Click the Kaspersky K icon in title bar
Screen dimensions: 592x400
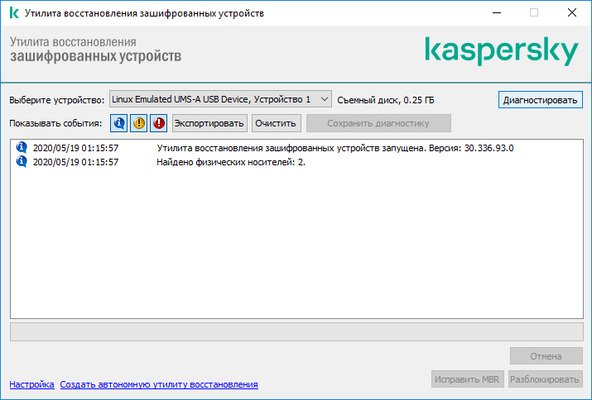[14, 13]
